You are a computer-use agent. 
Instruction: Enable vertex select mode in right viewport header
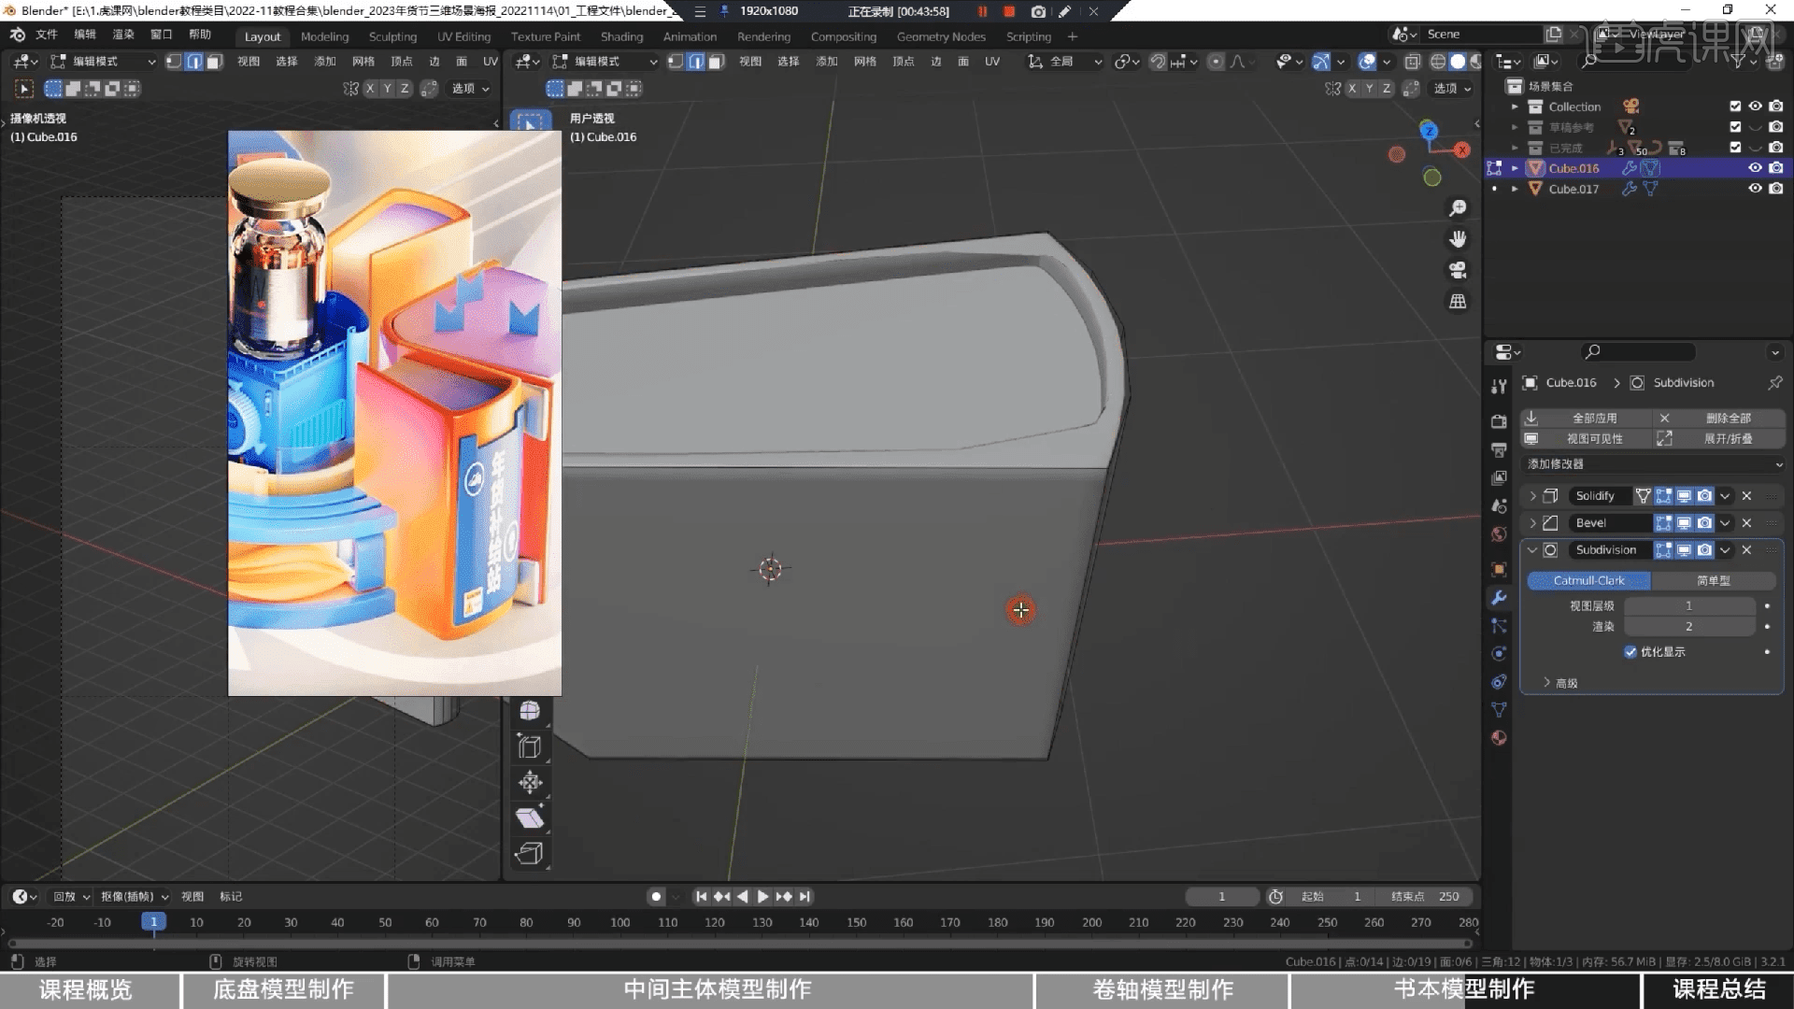click(x=676, y=62)
